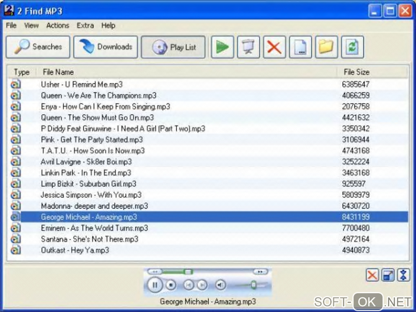Click file size value 925597
416x312 pixels.
354,184
